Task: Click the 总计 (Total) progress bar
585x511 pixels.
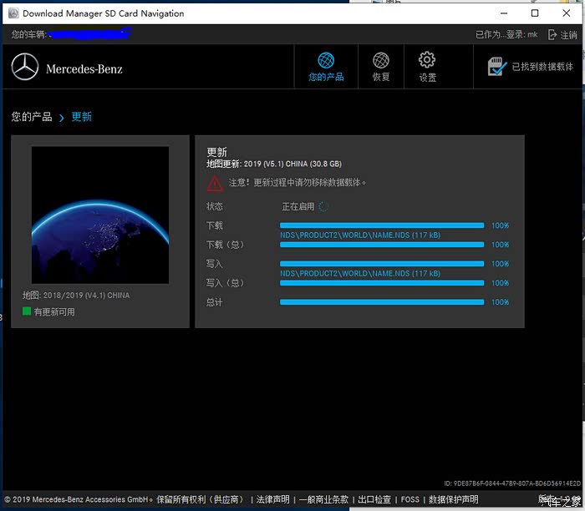Action: [x=382, y=302]
